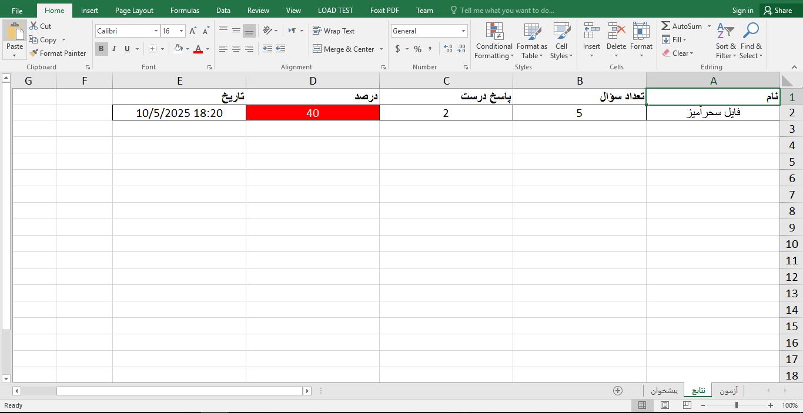Toggle Bold formatting
Image resolution: width=803 pixels, height=413 pixels.
pos(101,49)
